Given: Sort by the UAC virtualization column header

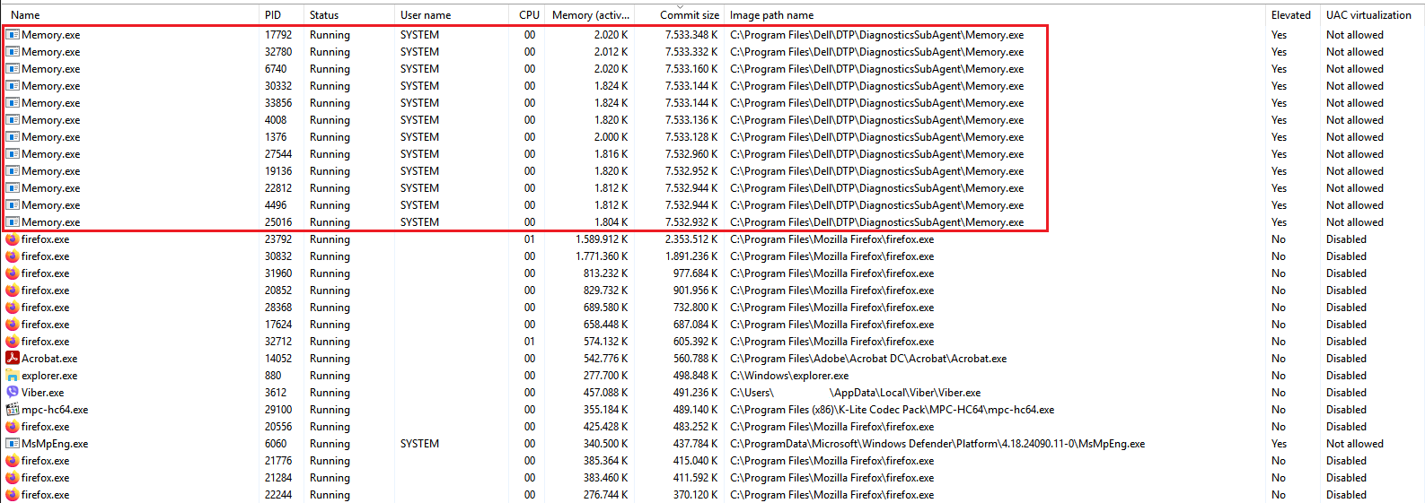Looking at the screenshot, I should coord(1368,15).
